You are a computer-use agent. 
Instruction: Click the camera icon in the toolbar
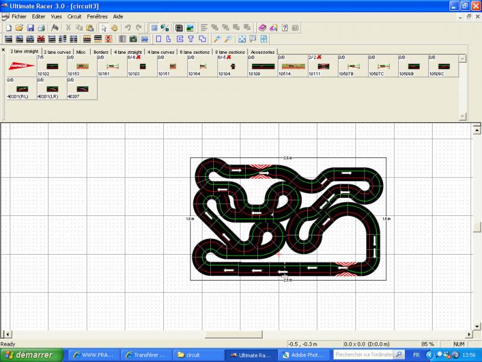[133, 39]
